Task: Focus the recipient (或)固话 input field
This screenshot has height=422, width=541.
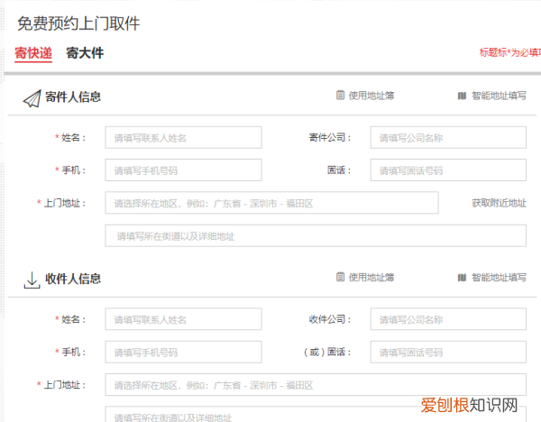Action: click(448, 352)
